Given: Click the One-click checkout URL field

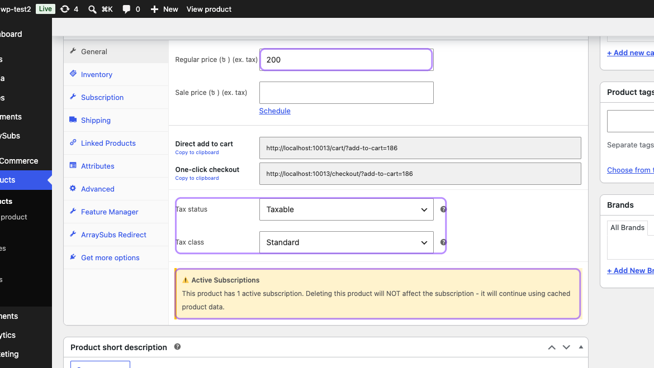Looking at the screenshot, I should 420,174.
